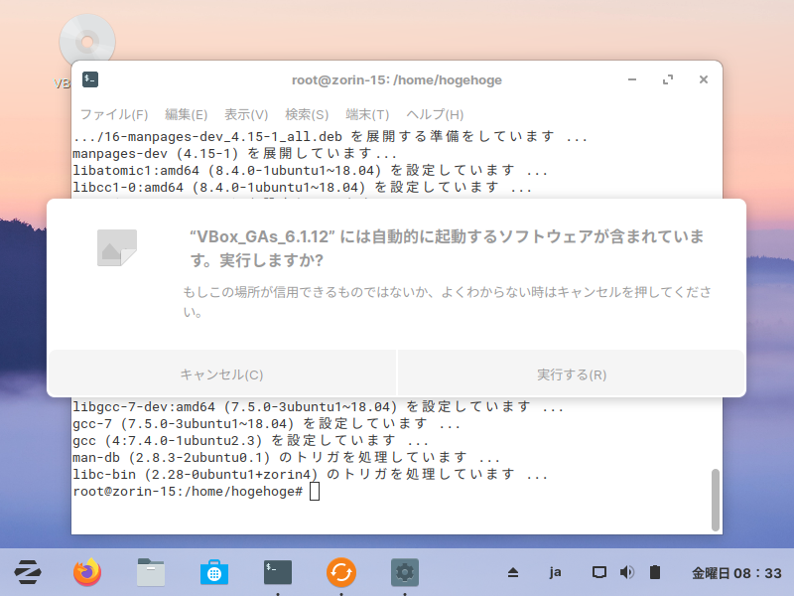Screen dimensions: 794x596
Task: Click the line starting with gcc-7 (7.5.0-3ubuntu1~18.04)
Action: point(266,423)
